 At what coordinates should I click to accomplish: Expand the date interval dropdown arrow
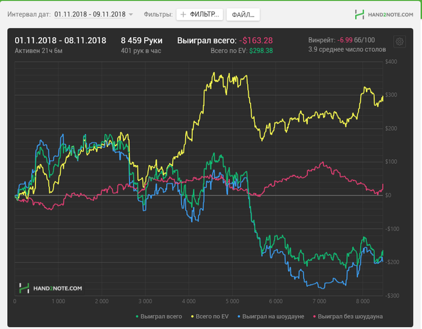pos(131,14)
